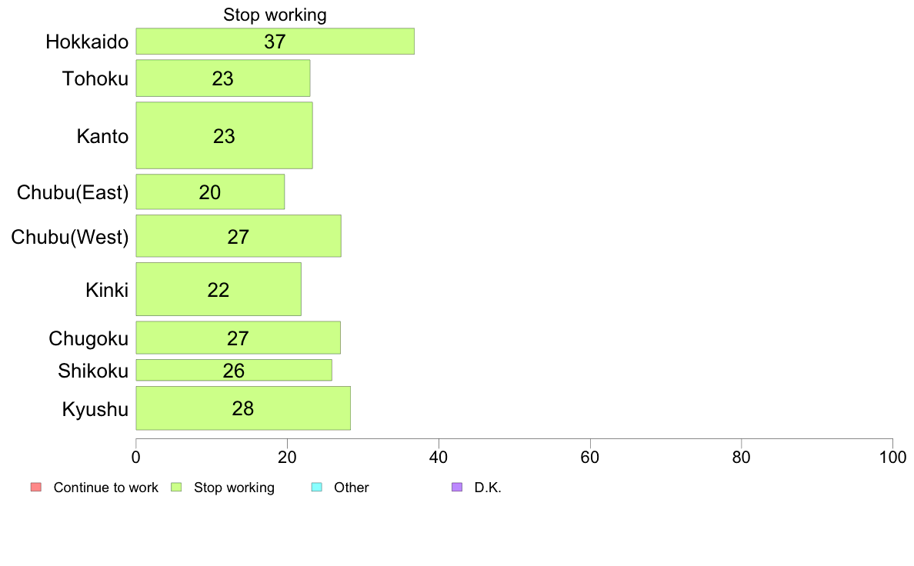Click the cyan Other legend swatch

(x=316, y=488)
